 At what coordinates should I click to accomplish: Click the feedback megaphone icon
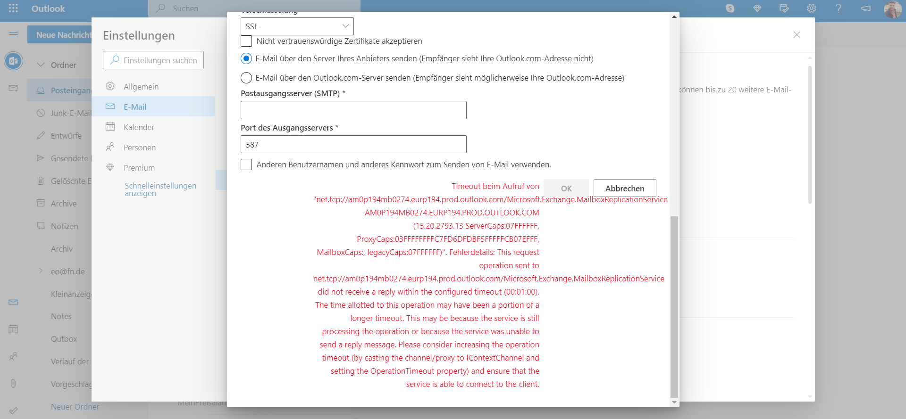click(x=866, y=8)
